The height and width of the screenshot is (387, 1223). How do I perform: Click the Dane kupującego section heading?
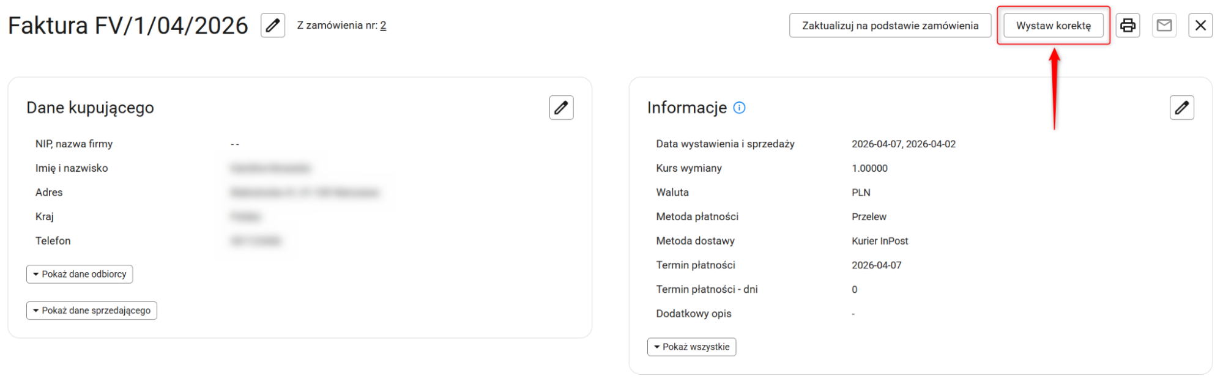[x=90, y=108]
